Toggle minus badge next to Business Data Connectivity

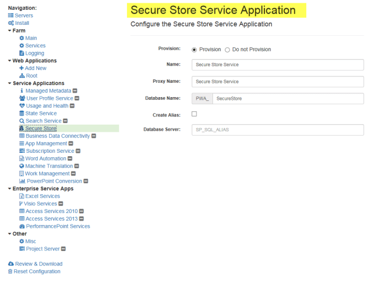pos(94,136)
